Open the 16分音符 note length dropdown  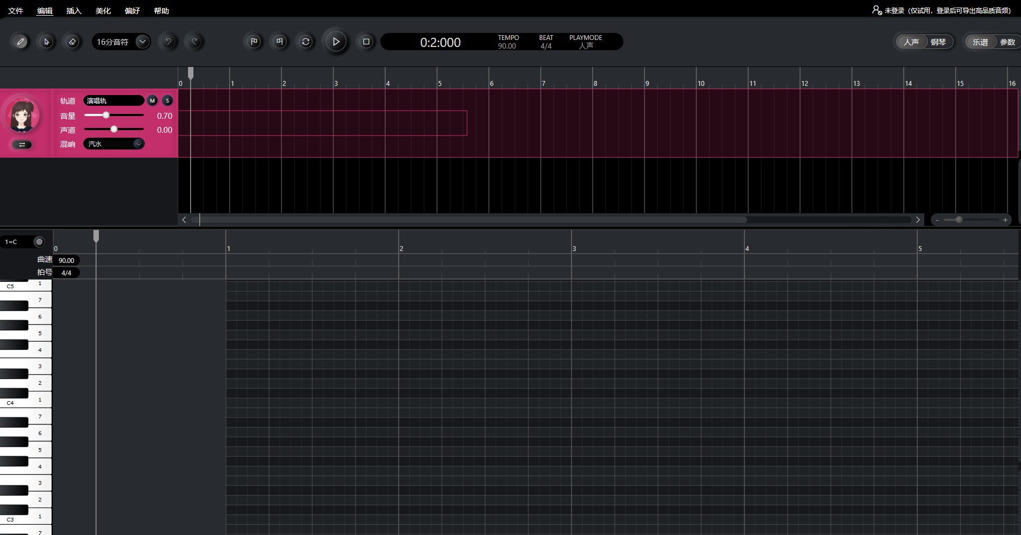coord(121,42)
